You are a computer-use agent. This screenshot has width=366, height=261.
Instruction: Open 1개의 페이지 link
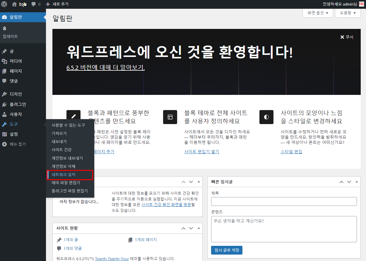coord(146,240)
